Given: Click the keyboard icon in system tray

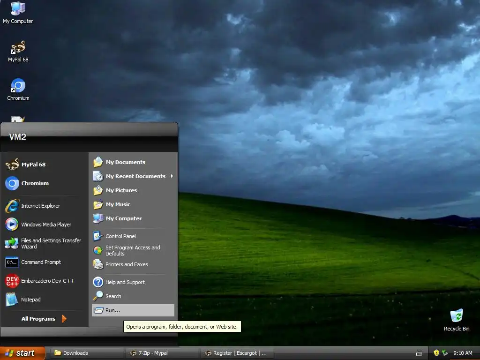Looking at the screenshot, I should (419, 353).
